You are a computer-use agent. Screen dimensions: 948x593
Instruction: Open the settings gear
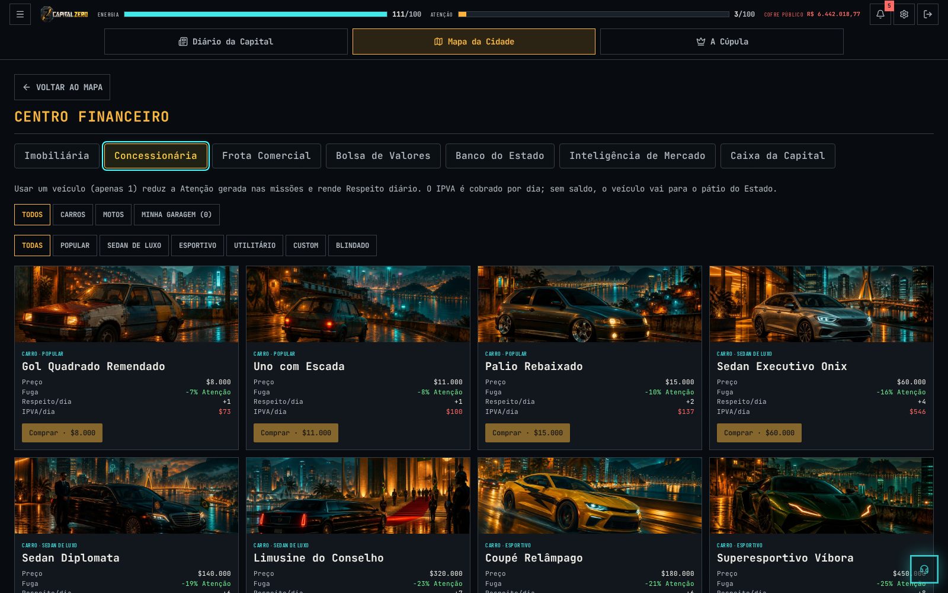coord(904,14)
